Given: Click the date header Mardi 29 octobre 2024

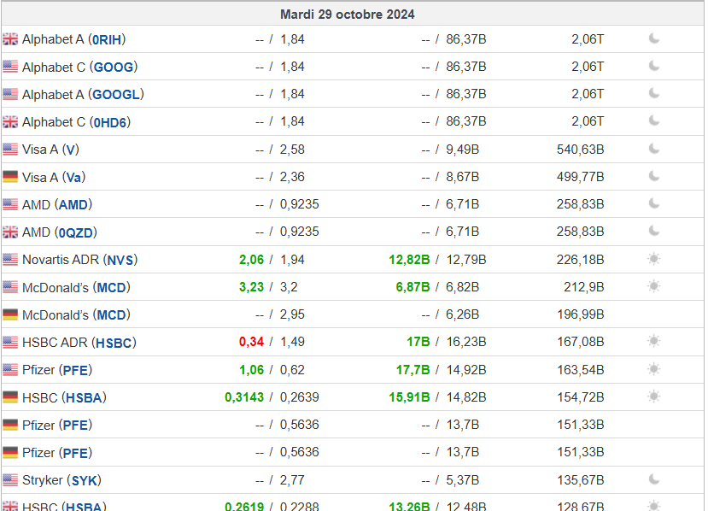Looking at the screenshot, I should [x=348, y=15].
